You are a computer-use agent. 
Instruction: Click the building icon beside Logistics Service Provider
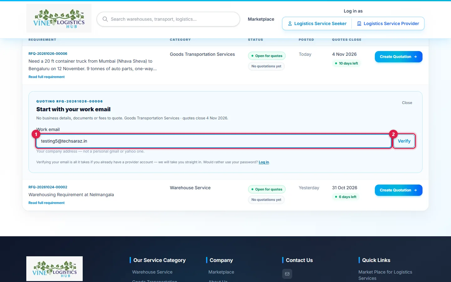pyautogui.click(x=359, y=23)
